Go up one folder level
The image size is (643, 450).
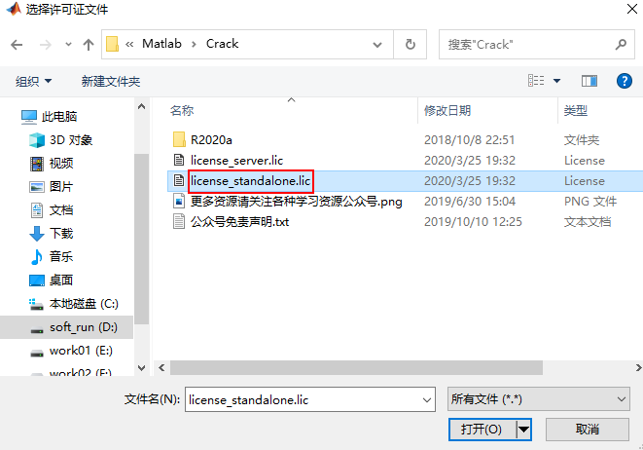point(89,45)
